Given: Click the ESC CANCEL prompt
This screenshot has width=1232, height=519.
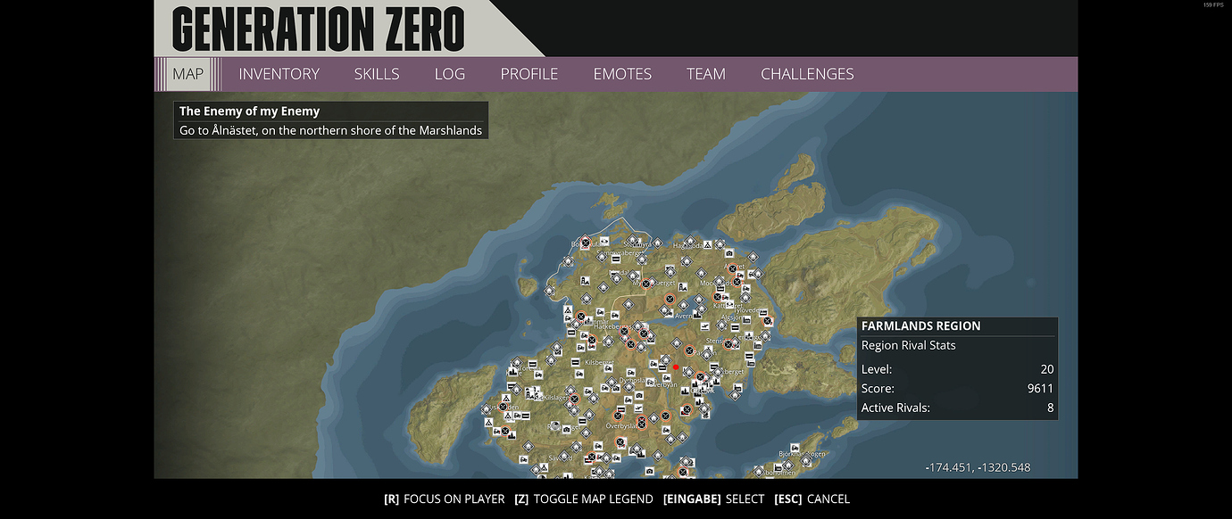Looking at the screenshot, I should [x=812, y=499].
